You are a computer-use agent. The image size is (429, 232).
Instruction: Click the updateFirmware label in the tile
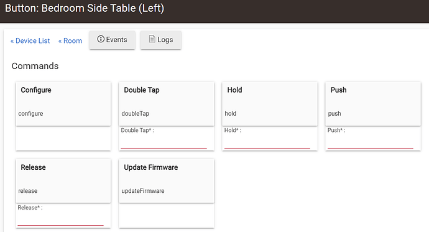(x=143, y=191)
